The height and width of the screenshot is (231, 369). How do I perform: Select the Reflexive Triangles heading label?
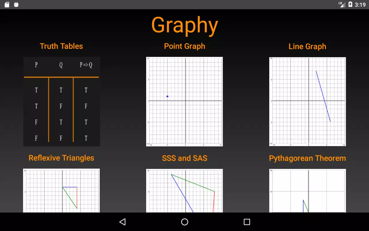pos(61,158)
